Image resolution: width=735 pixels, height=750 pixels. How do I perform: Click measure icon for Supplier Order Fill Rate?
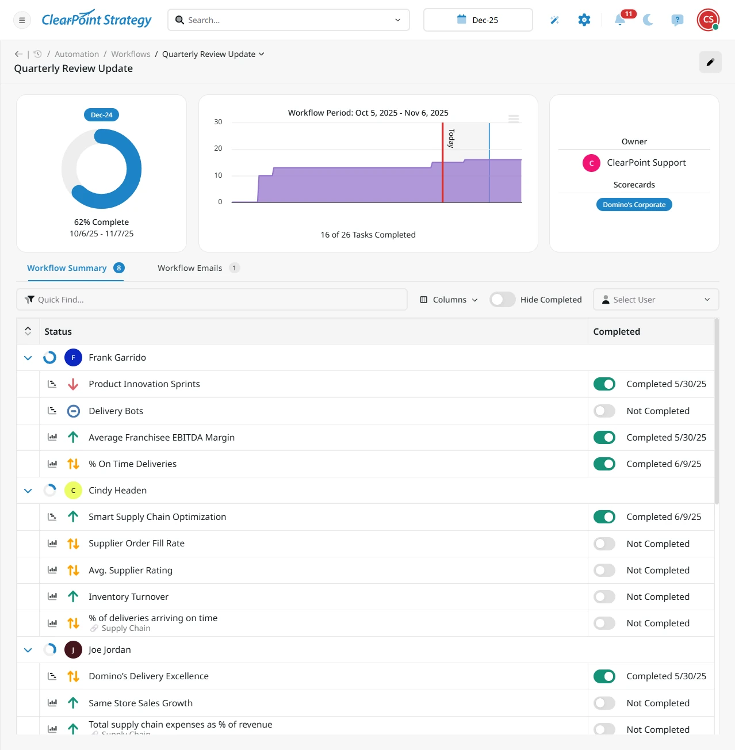coord(52,544)
